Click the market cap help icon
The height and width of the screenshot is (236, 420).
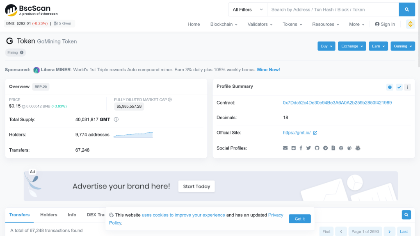point(170,100)
